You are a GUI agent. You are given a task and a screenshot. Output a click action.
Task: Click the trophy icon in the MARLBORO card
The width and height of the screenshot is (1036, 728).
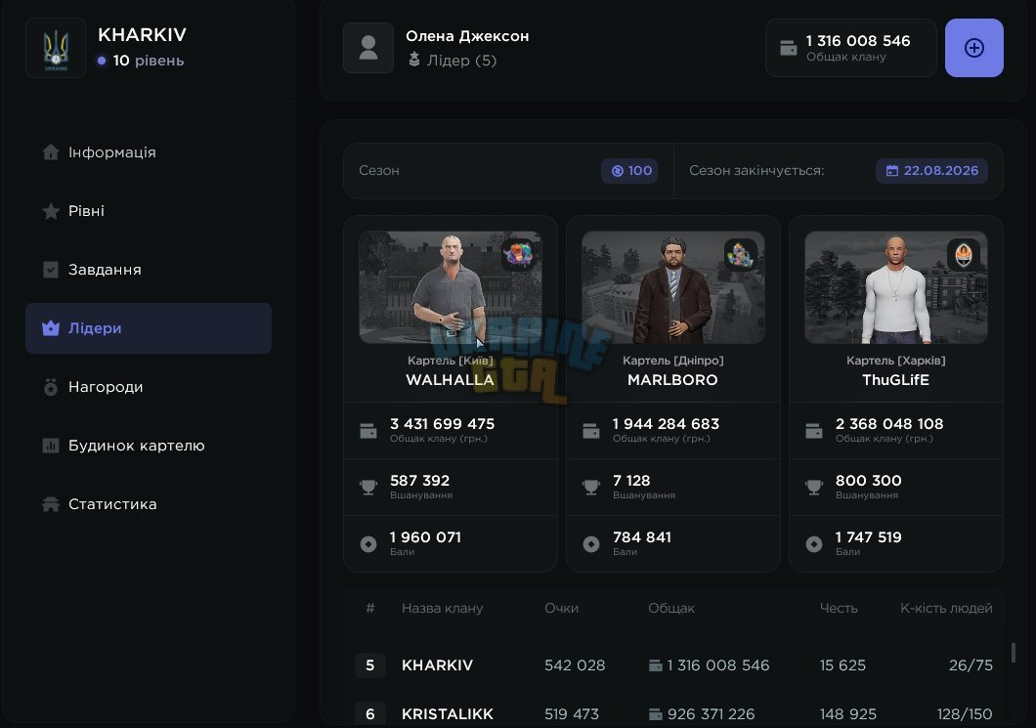click(x=590, y=487)
